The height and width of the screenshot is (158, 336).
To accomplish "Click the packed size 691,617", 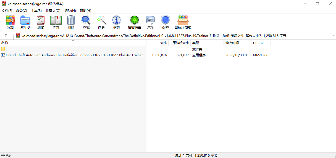I will (183, 55).
